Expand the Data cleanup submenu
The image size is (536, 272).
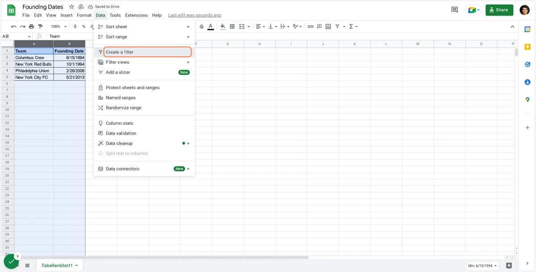(144, 143)
